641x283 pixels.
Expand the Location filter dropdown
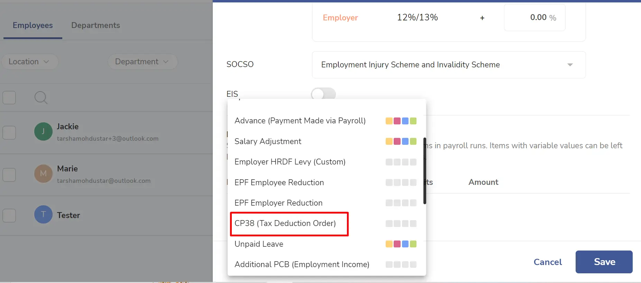point(29,62)
